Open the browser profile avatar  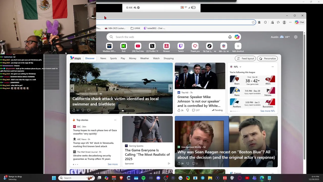pos(284,22)
